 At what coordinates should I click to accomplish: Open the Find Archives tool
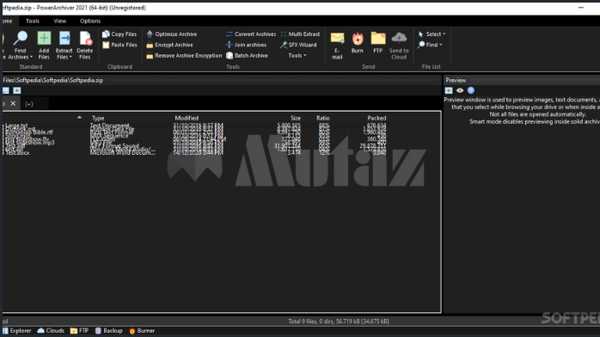pos(21,46)
